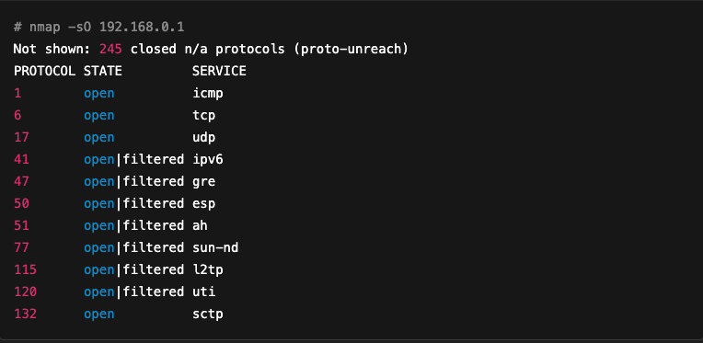
Task: Click the open|filtered state for ipv6
Action: 133,159
